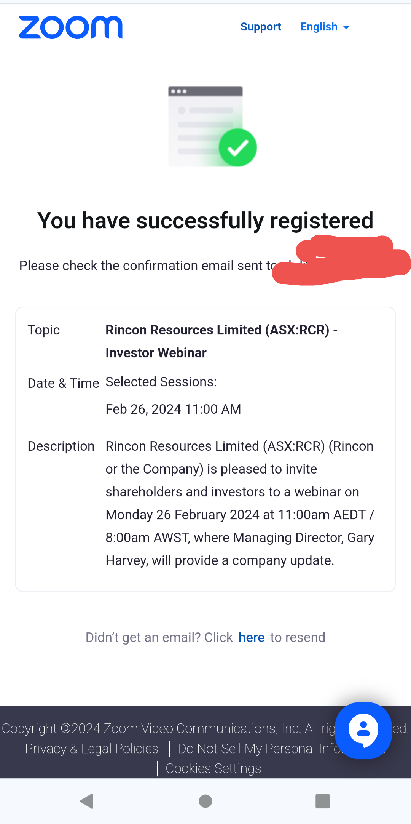This screenshot has height=824, width=411.
Task: Click the webinar description paragraph
Action: pos(240,503)
